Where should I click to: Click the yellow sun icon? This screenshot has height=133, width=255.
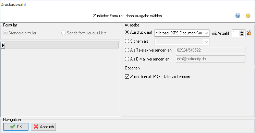coord(248,16)
